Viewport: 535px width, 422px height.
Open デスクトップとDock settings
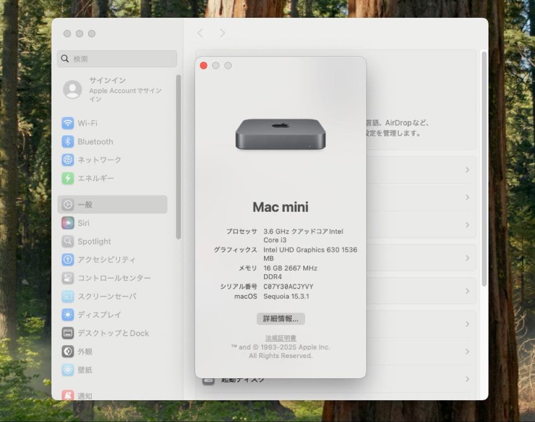(67, 333)
